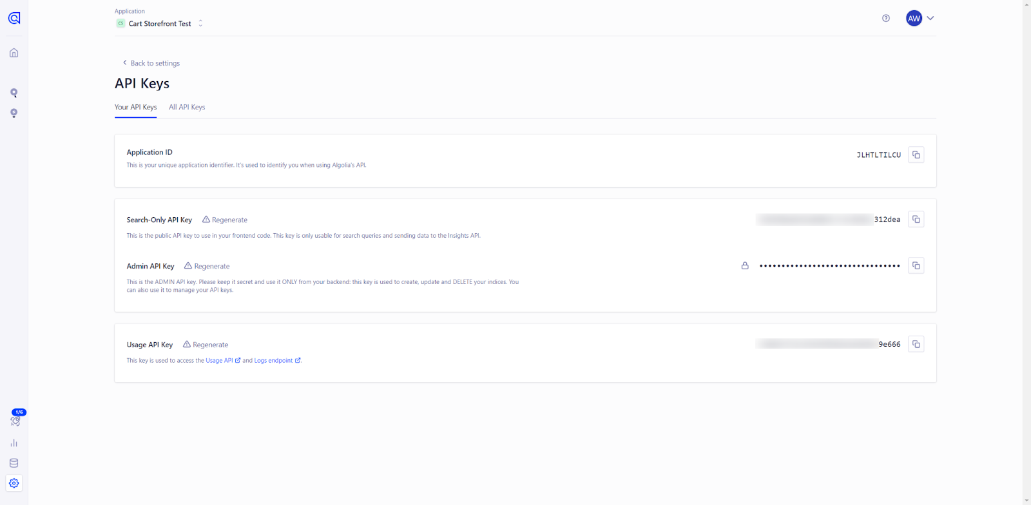1031x505 pixels.
Task: Expand the account chevron next to AW avatar
Action: click(930, 18)
